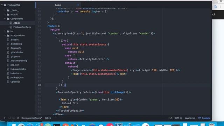
Task: Change the UTF-8 encoding selector
Action: click(178, 118)
